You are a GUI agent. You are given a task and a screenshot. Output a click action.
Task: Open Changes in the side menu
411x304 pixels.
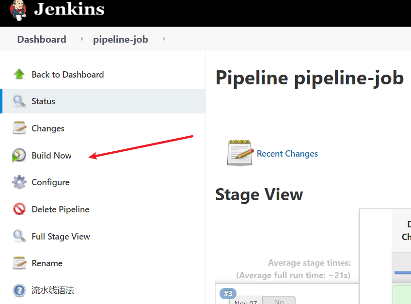48,128
